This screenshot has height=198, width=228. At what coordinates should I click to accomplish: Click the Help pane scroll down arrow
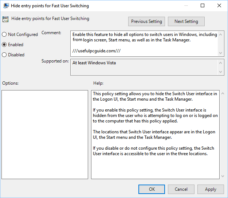(x=223, y=176)
